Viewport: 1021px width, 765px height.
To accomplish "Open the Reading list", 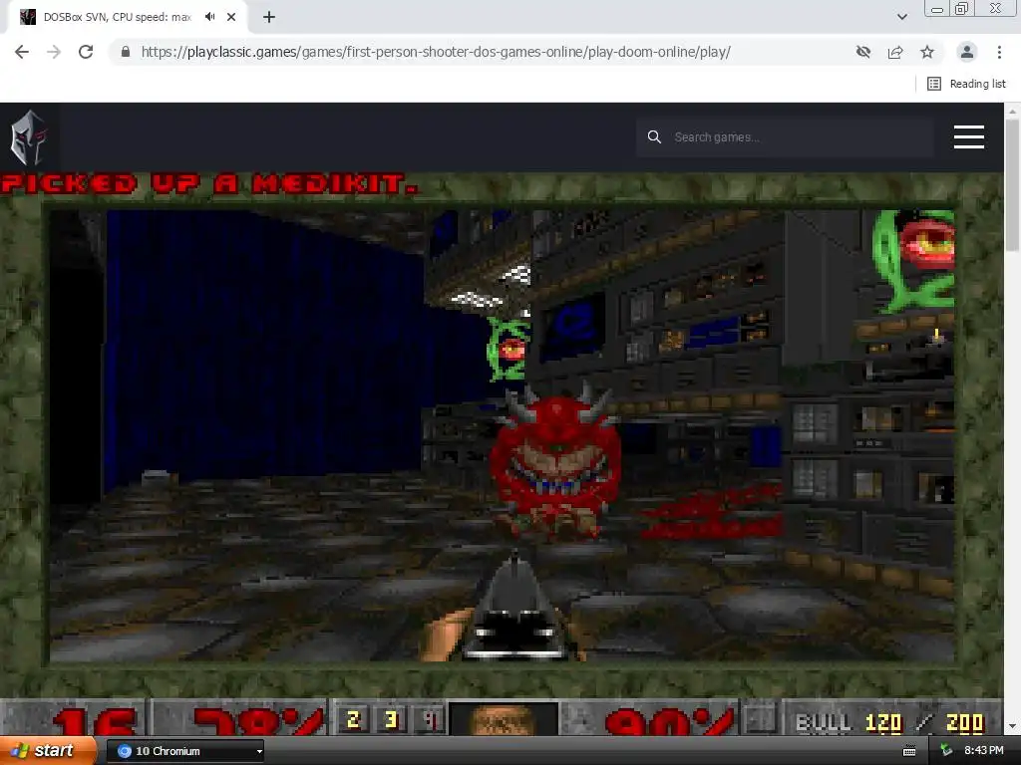I will pyautogui.click(x=966, y=84).
